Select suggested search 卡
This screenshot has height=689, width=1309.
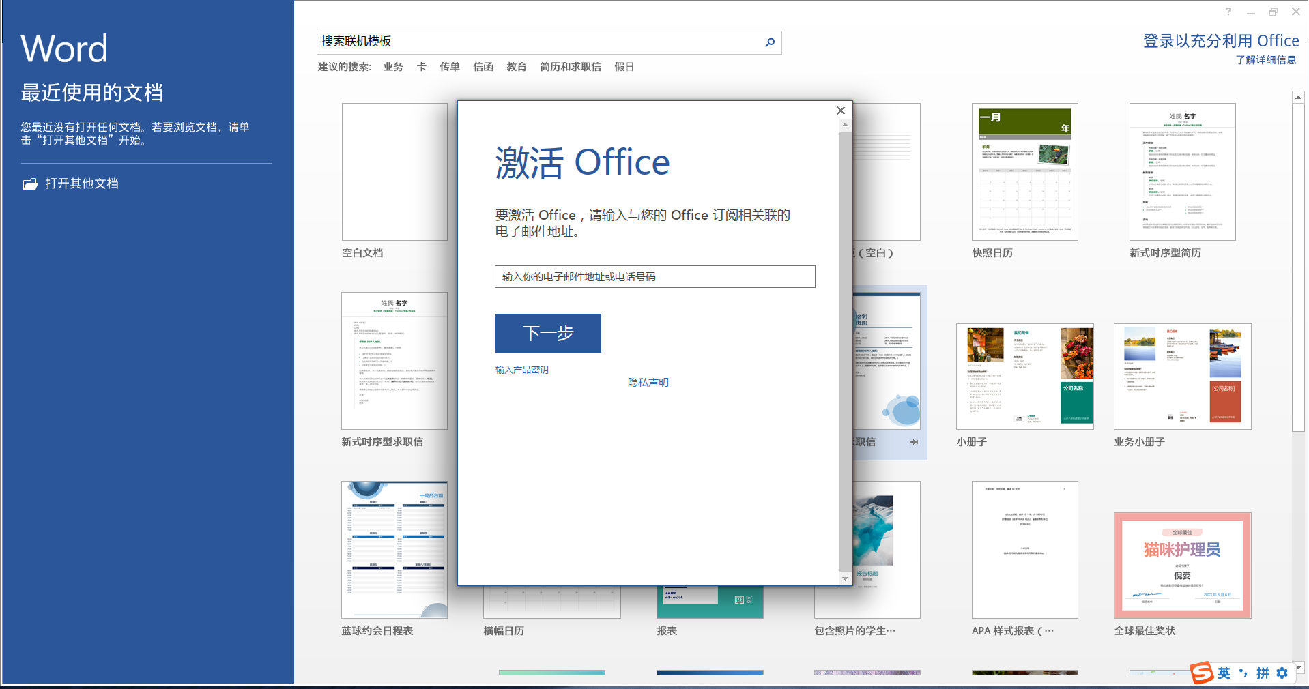pyautogui.click(x=422, y=67)
